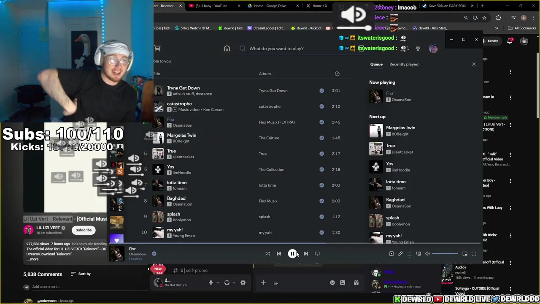The width and height of the screenshot is (540, 304).
Task: Switch to lil baby YouTube browser tab
Action: tap(214, 6)
